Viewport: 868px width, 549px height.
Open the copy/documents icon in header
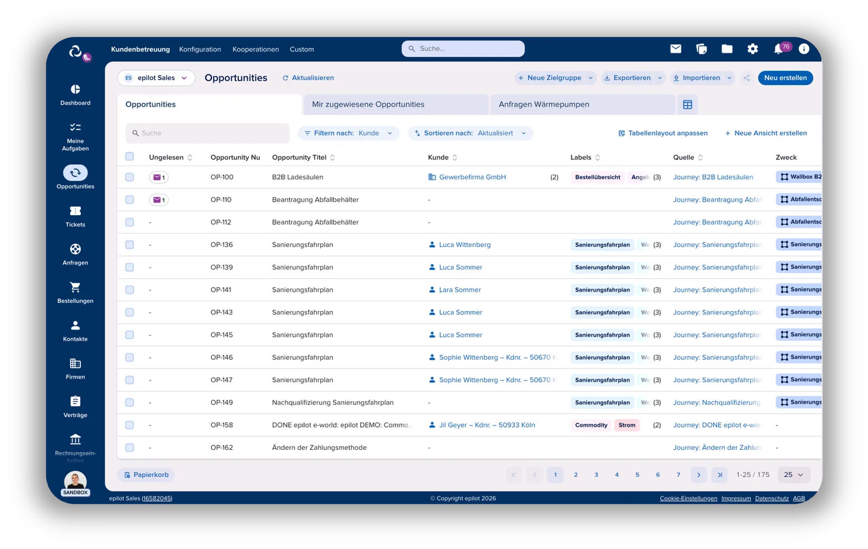coord(701,49)
